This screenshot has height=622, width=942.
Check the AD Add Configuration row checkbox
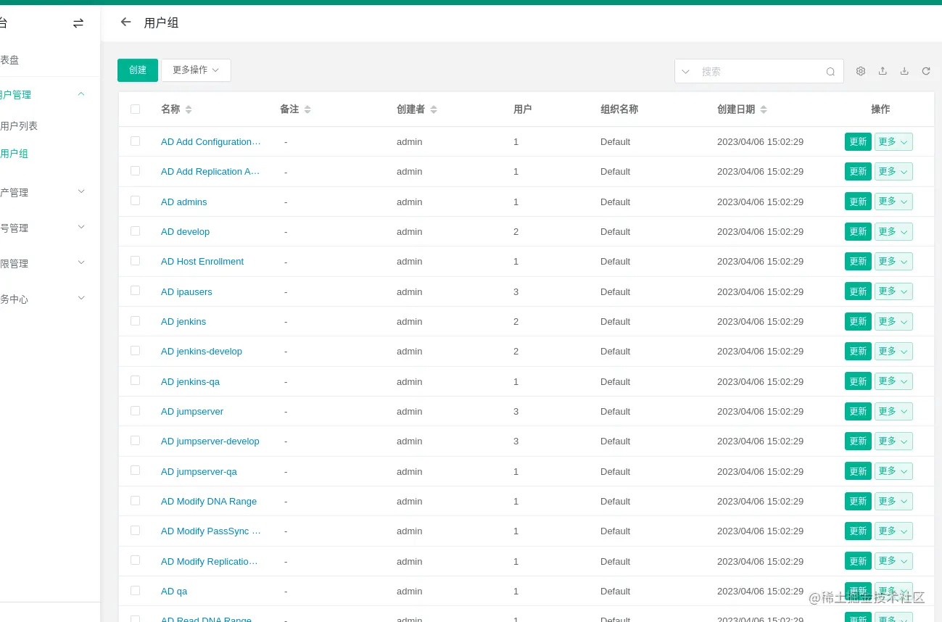135,141
